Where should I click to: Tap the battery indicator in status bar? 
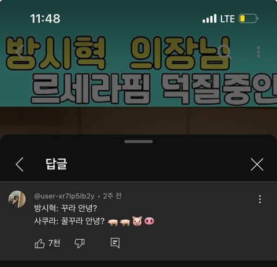tap(249, 18)
